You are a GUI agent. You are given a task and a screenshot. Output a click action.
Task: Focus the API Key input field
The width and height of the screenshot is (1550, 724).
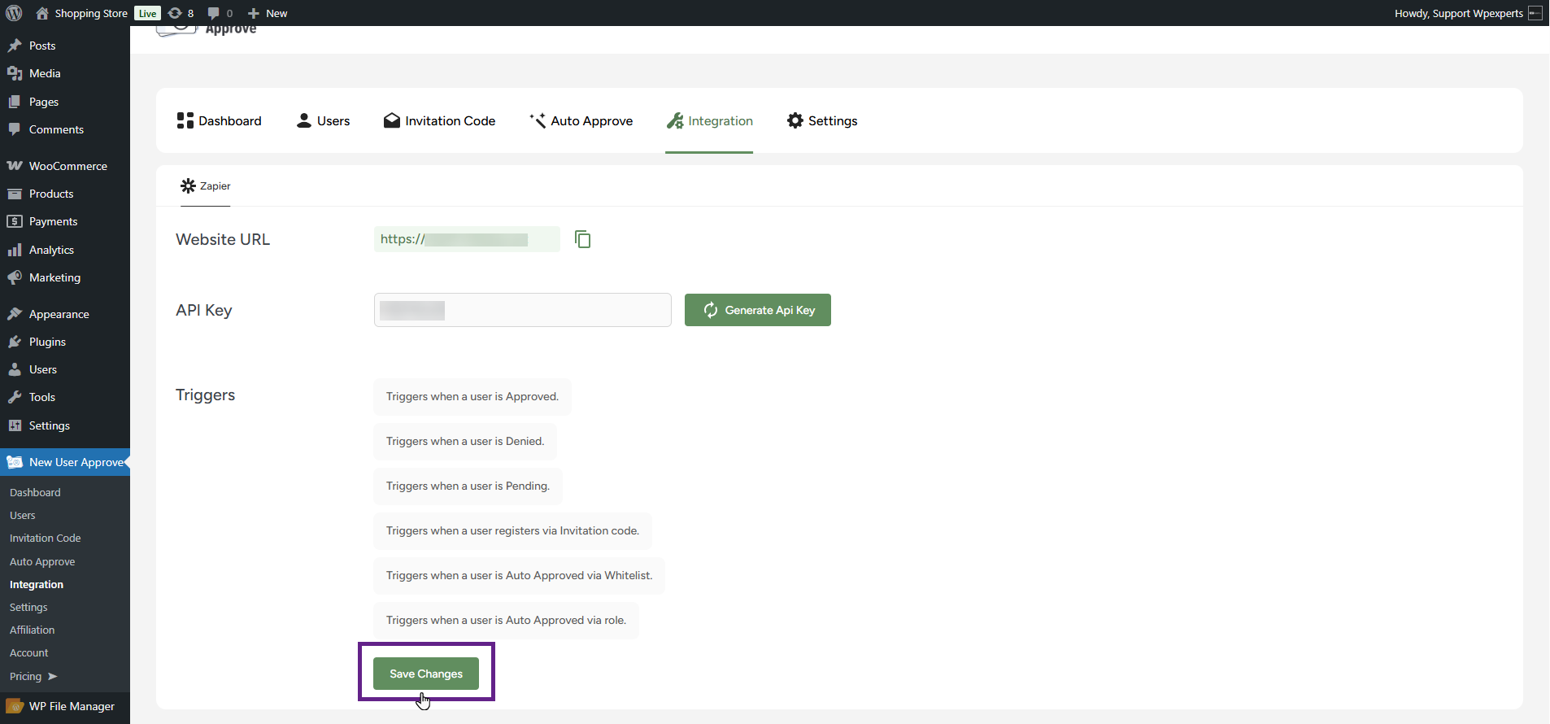(x=522, y=310)
